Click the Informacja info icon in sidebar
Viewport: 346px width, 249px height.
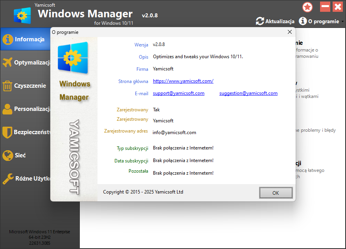8,39
